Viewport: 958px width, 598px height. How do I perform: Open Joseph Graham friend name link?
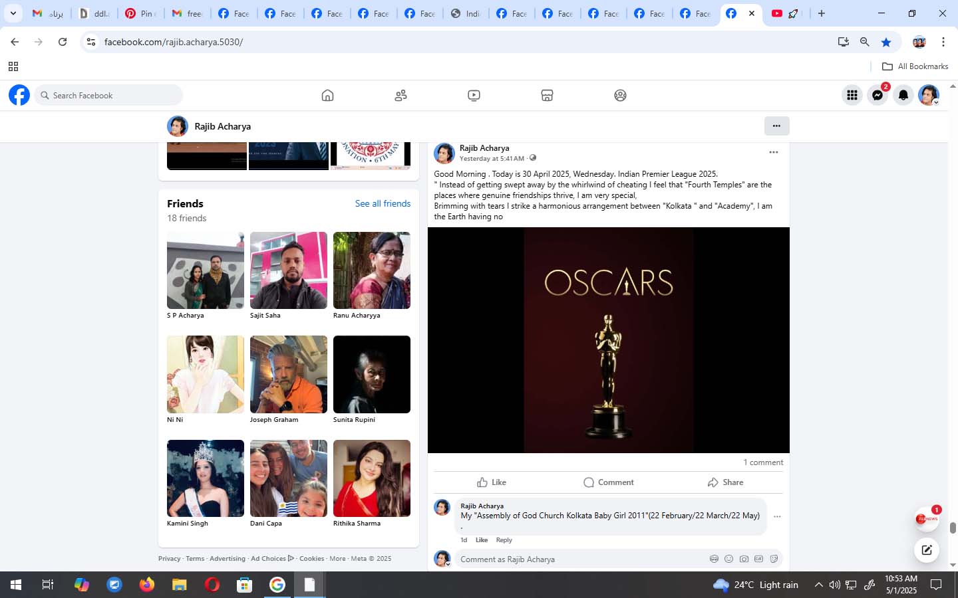(x=274, y=420)
